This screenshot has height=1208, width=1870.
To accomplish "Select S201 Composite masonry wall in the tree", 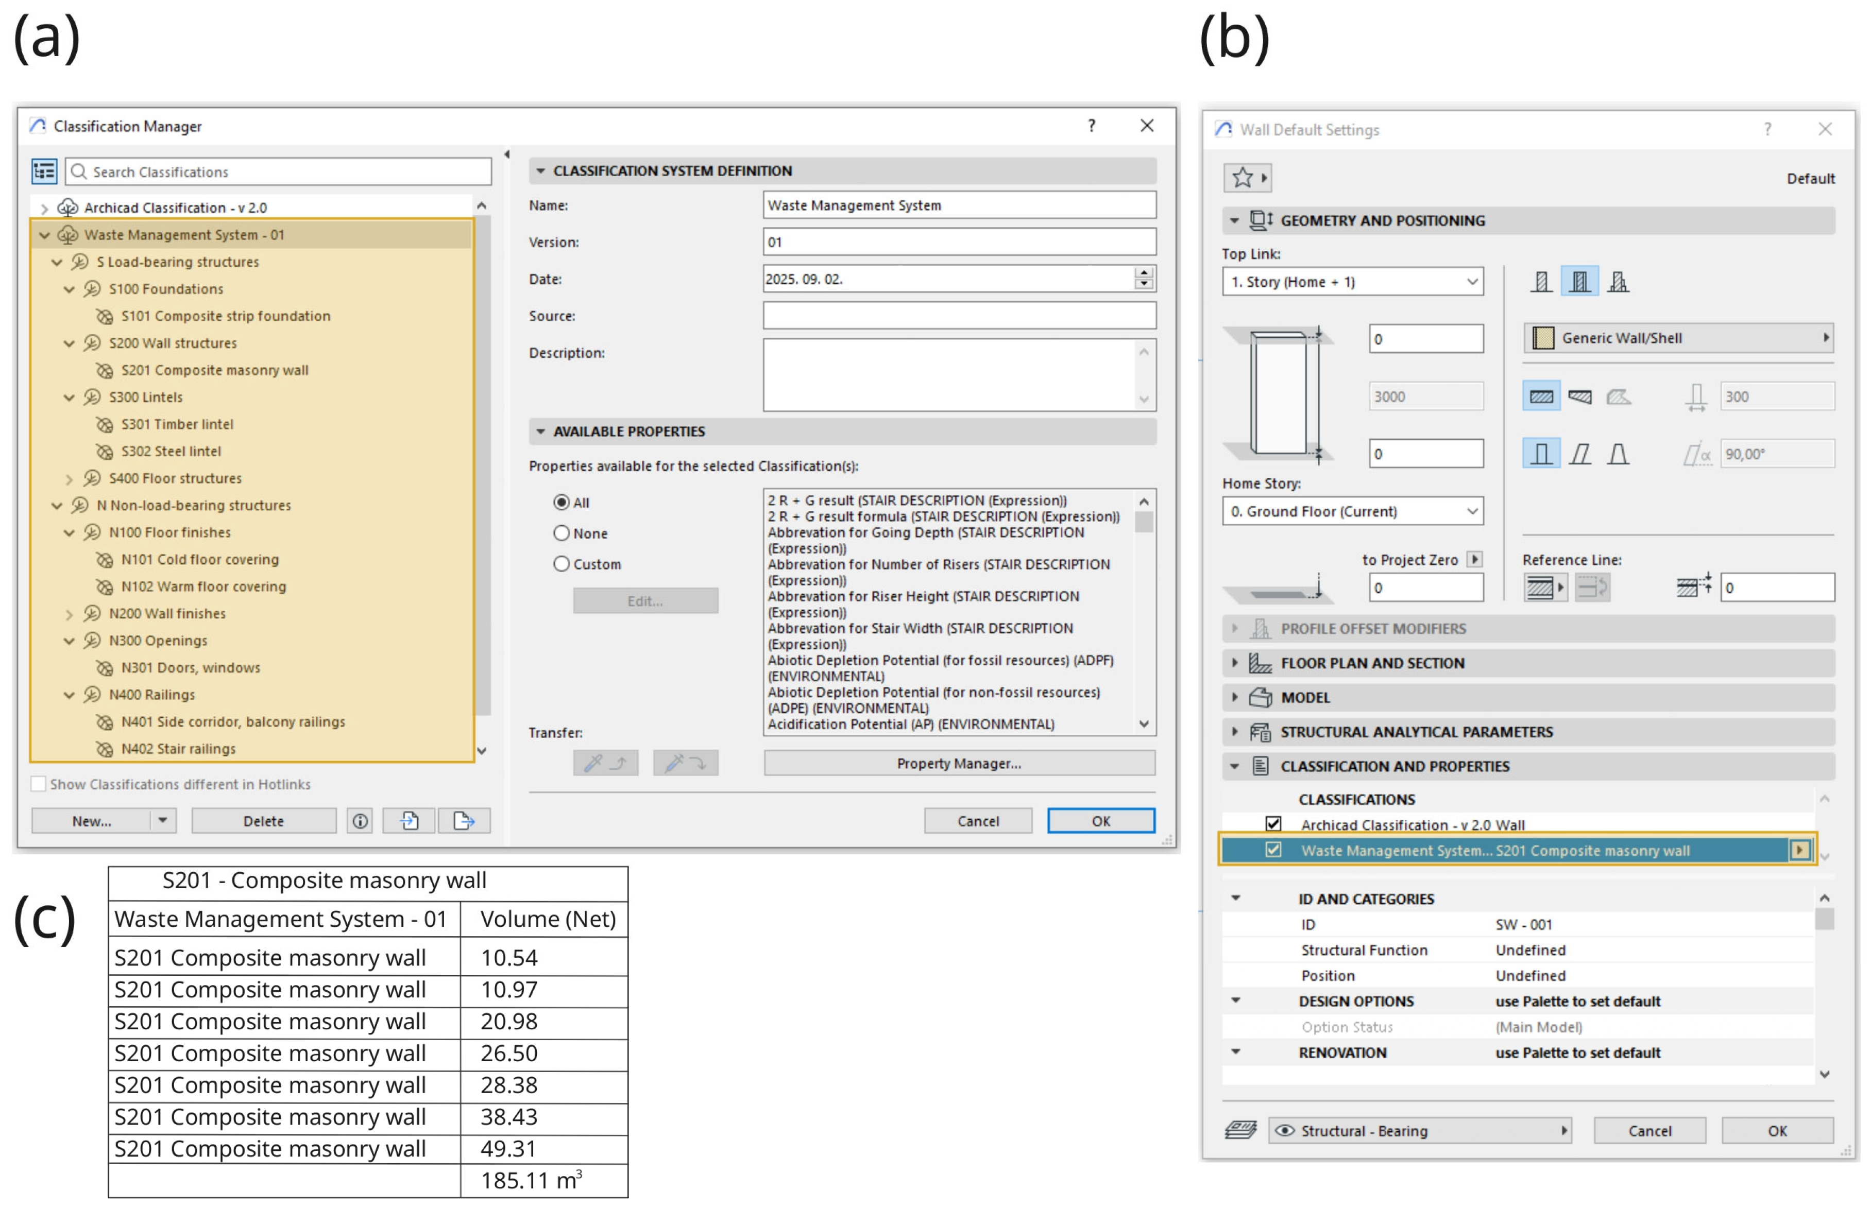I will point(214,370).
